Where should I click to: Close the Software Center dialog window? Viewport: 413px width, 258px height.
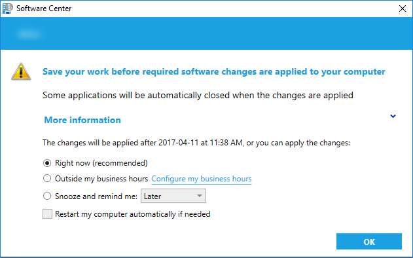[403, 9]
